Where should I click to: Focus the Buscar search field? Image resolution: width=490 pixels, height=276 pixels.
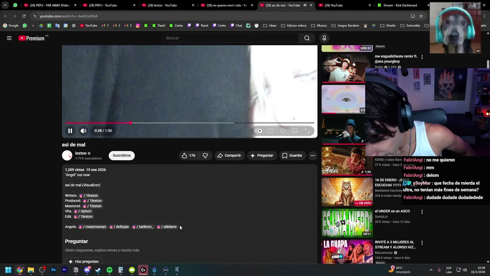click(230, 38)
